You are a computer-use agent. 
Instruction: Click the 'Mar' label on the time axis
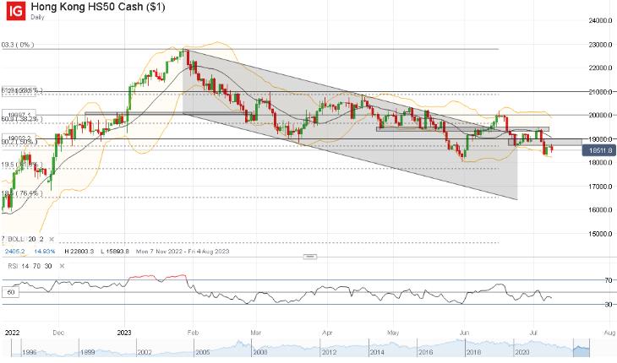tap(256, 333)
